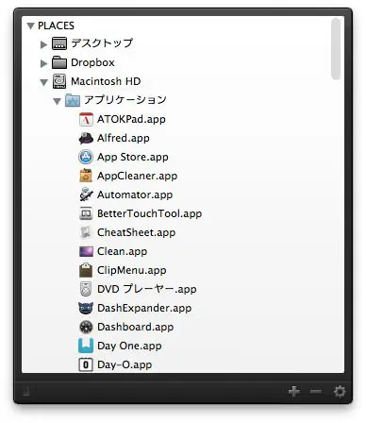Screen dimensions: 366x423
Task: Click the BetterTouchTool app icon
Action: [x=86, y=213]
